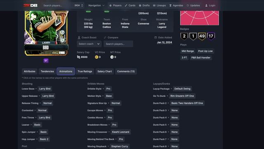Click the VC Price coin icon
The height and width of the screenshot is (149, 264).
pyautogui.click(x=97, y=57)
